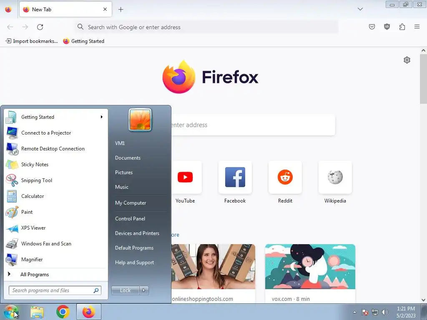
Task: Launch Paint from the Start menu
Action: click(x=55, y=212)
